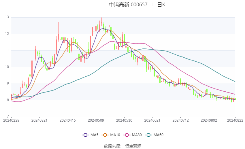Click the 12 price axis label
Image resolution: width=245 pixels, height=149 pixels.
tap(7, 34)
